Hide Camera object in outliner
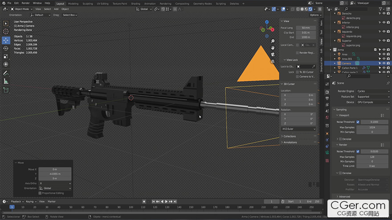This screenshot has width=392, height=220. pyautogui.click(x=384, y=64)
